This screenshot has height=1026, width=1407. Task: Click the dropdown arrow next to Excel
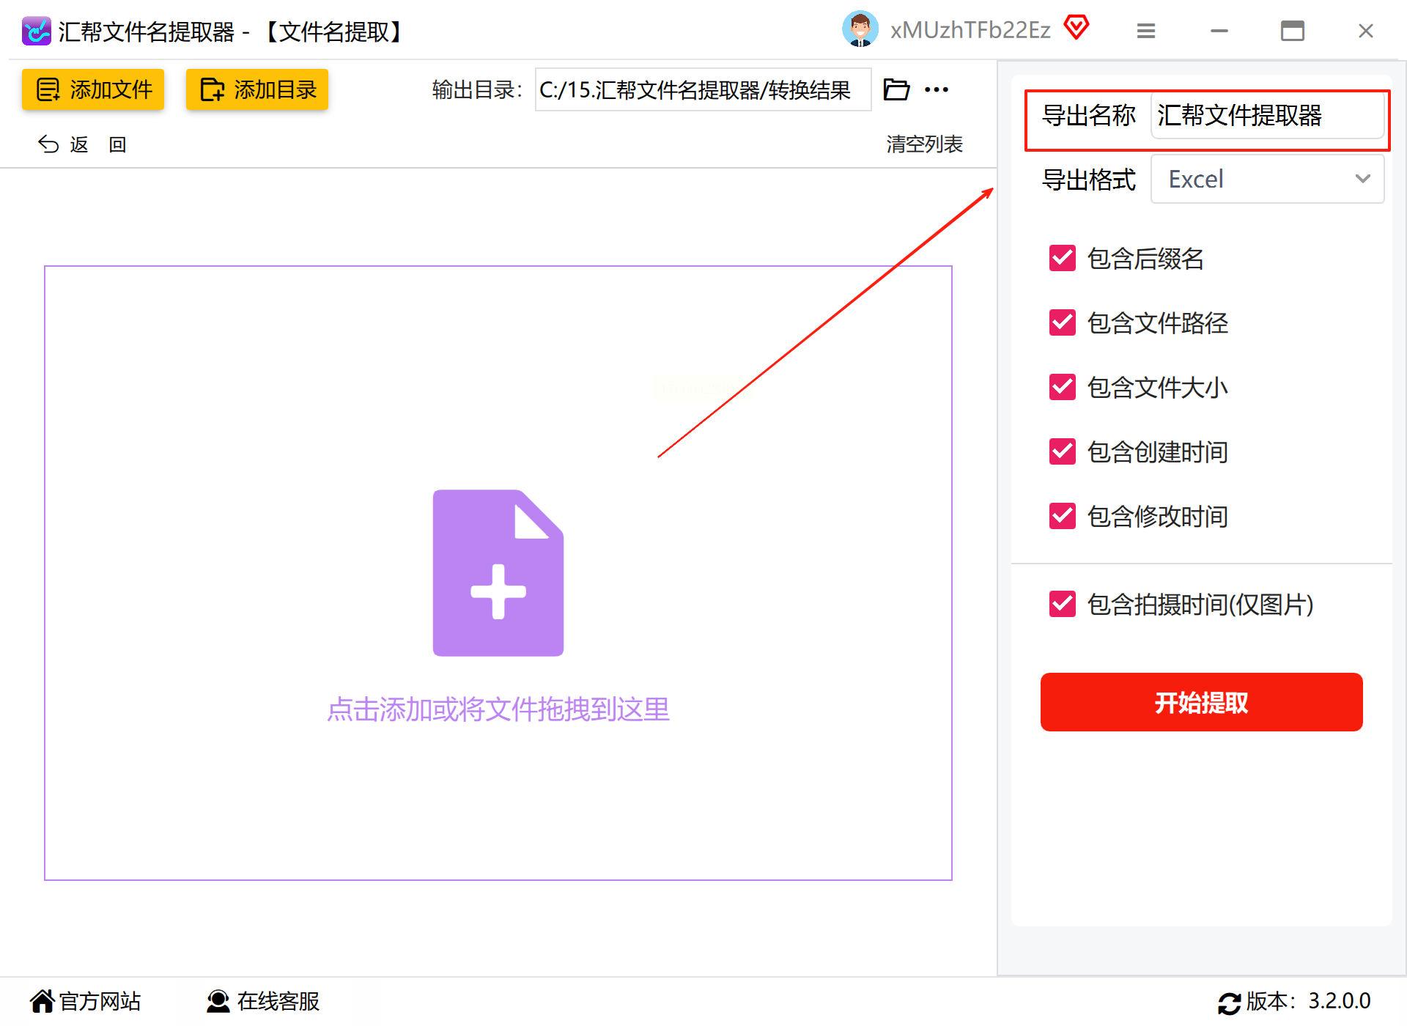point(1362,179)
